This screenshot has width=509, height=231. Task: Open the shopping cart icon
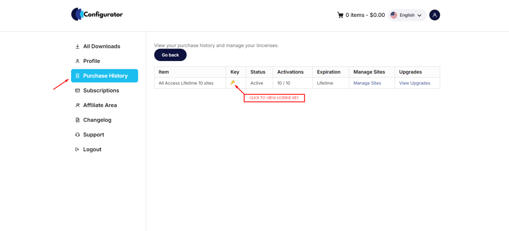(x=340, y=15)
